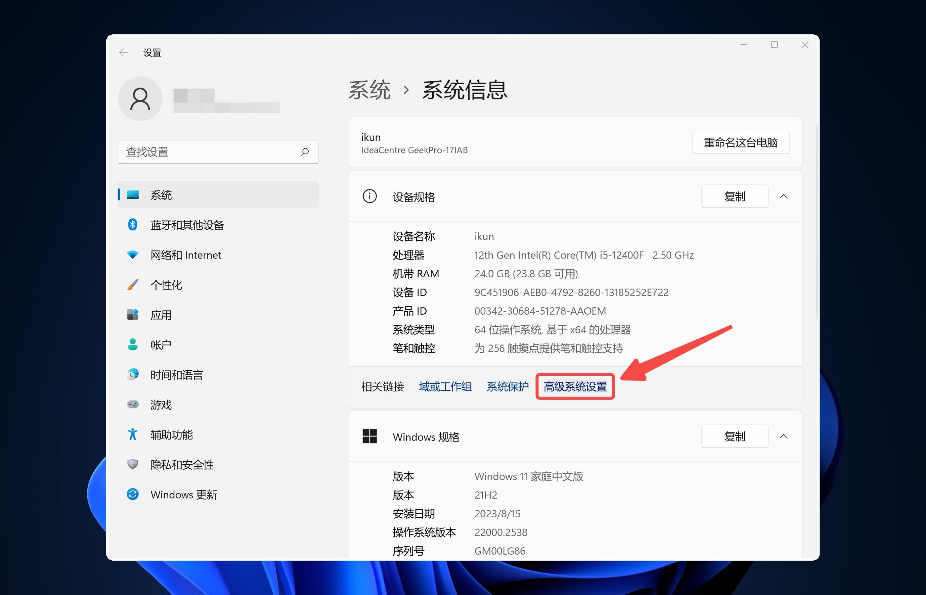Select the 机带 RAM value 24.0 GB

click(x=526, y=274)
